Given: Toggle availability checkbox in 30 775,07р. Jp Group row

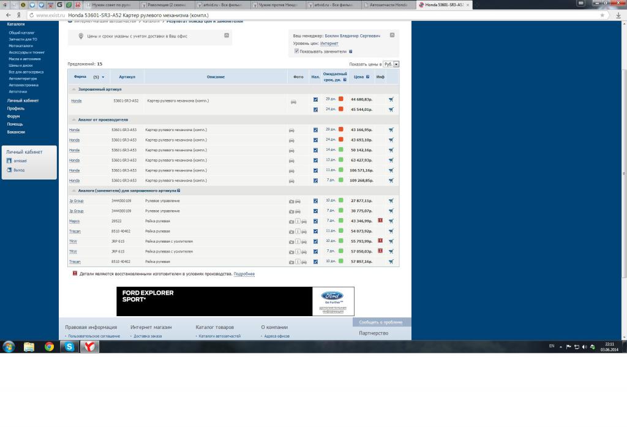Looking at the screenshot, I should 315,211.
